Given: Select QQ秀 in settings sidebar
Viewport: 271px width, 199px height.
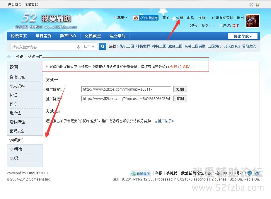Looking at the screenshot, I should [x=14, y=158].
